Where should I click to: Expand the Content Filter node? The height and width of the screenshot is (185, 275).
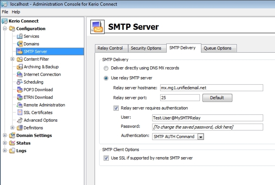click(12, 59)
